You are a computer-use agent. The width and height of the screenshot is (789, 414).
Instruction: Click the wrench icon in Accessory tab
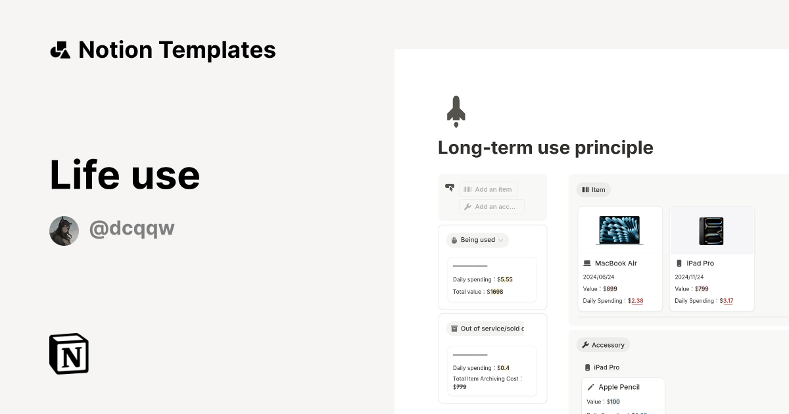tap(585, 345)
